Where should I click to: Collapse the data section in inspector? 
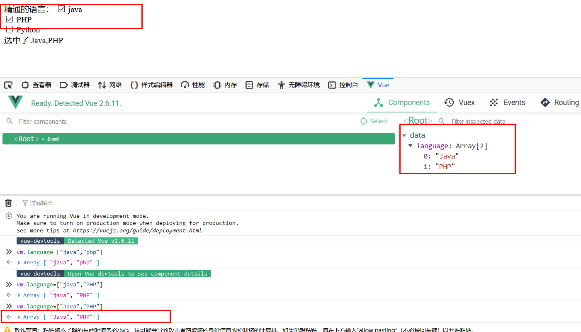point(404,135)
